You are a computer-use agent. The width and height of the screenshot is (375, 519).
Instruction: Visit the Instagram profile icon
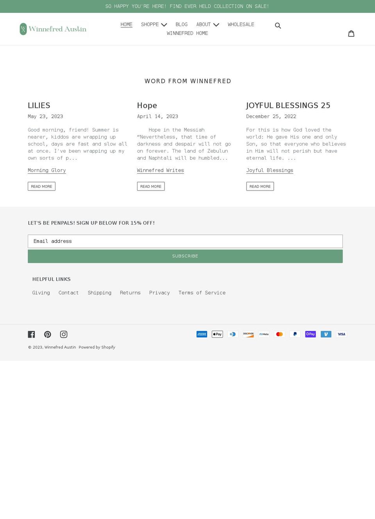pyautogui.click(x=64, y=334)
